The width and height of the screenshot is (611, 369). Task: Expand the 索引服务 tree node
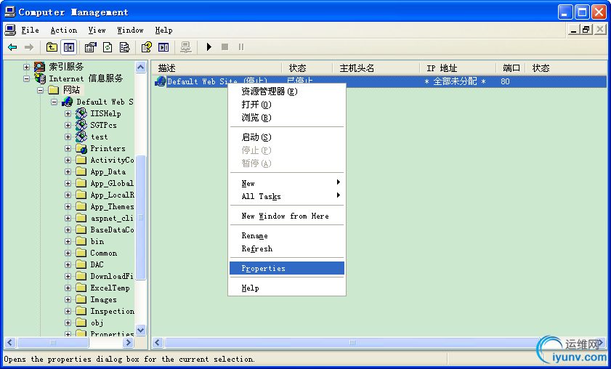coord(26,67)
